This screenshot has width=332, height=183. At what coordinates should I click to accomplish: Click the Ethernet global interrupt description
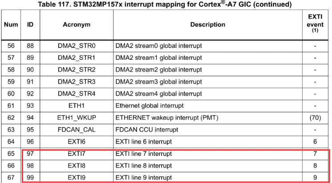(x=149, y=105)
